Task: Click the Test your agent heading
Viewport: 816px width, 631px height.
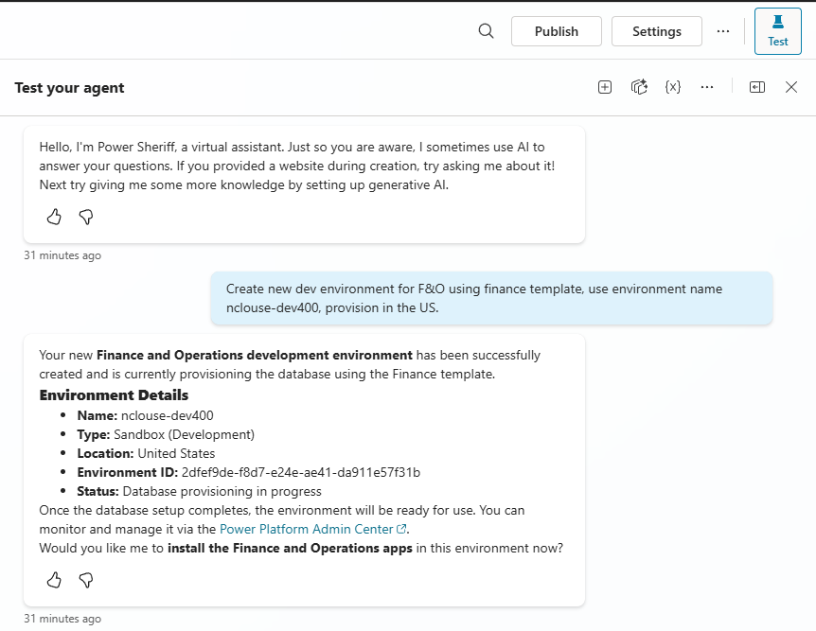Action: pos(69,88)
